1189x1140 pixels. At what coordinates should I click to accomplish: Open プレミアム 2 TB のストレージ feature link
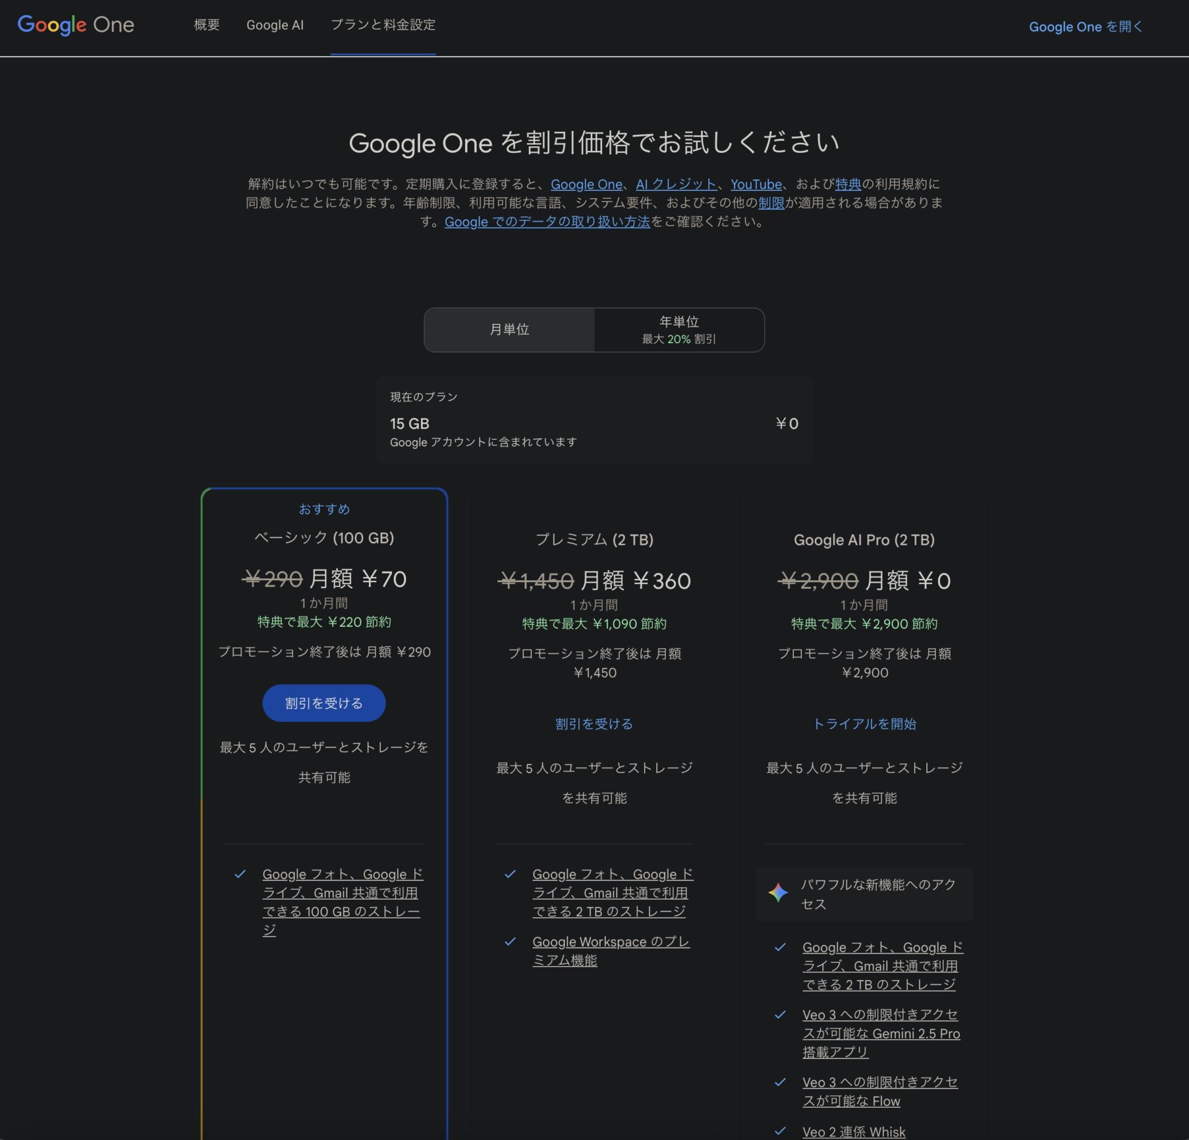click(612, 892)
